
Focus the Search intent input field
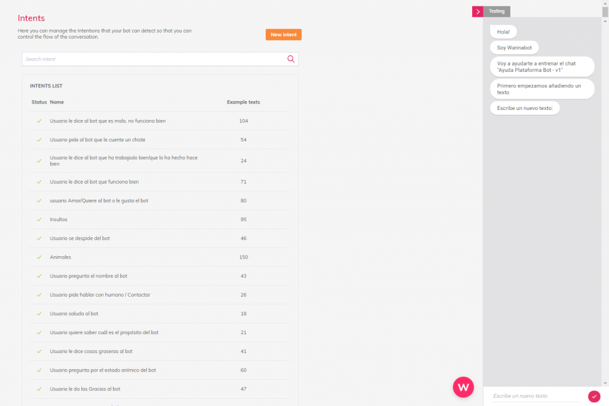click(153, 59)
